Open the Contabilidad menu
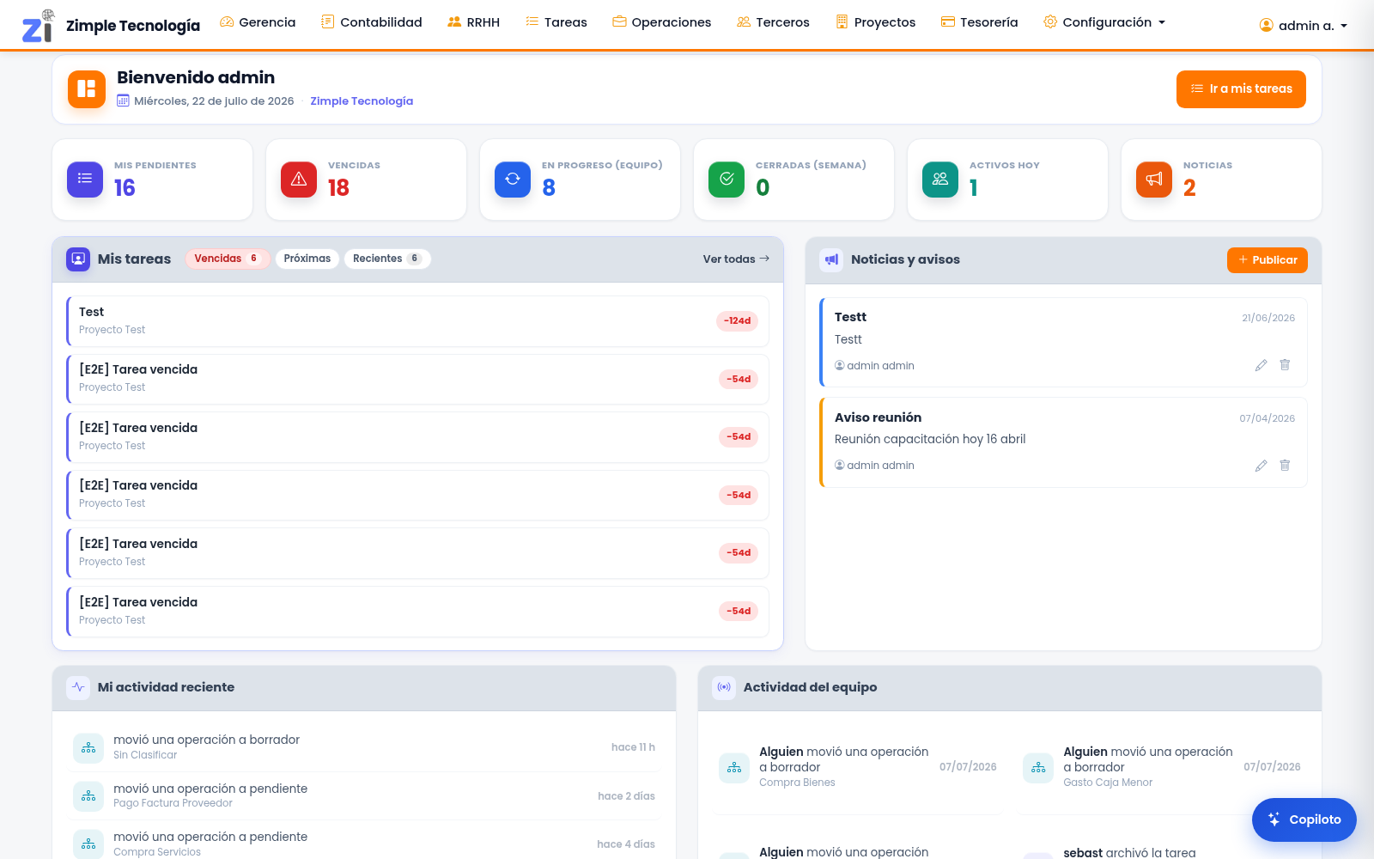Image resolution: width=1374 pixels, height=859 pixels. (x=372, y=22)
